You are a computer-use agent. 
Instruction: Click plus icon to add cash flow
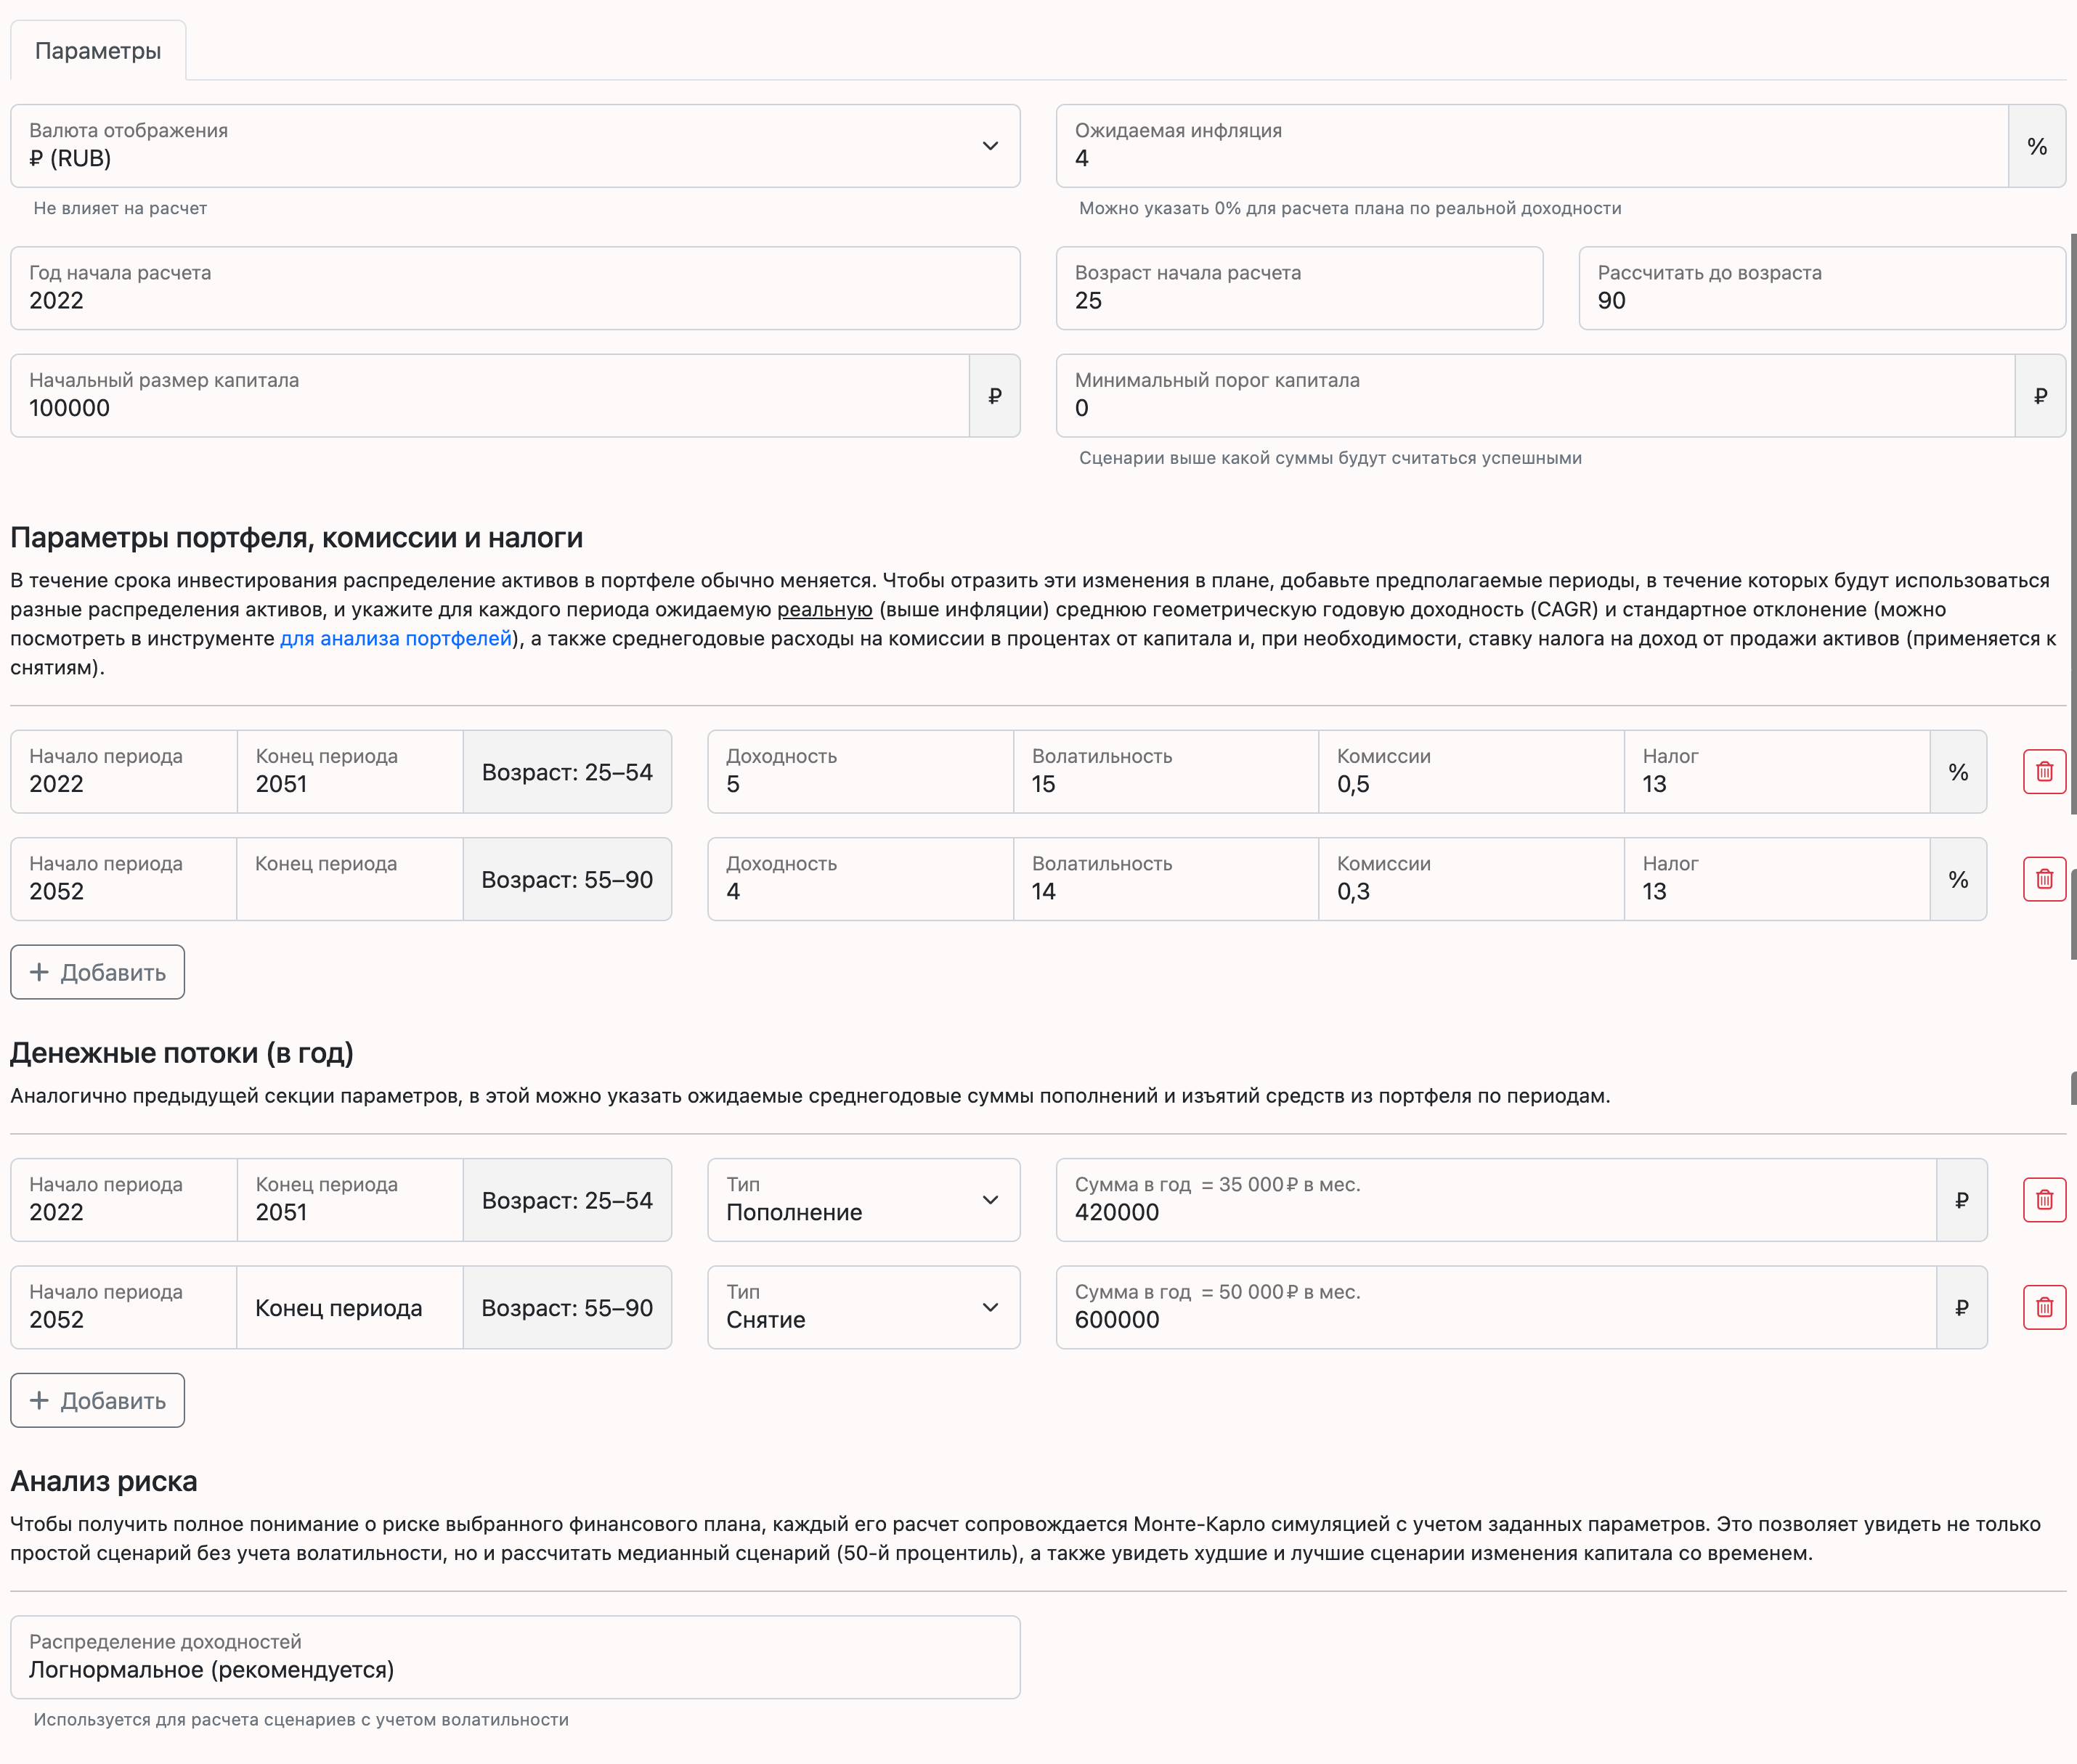39,1400
